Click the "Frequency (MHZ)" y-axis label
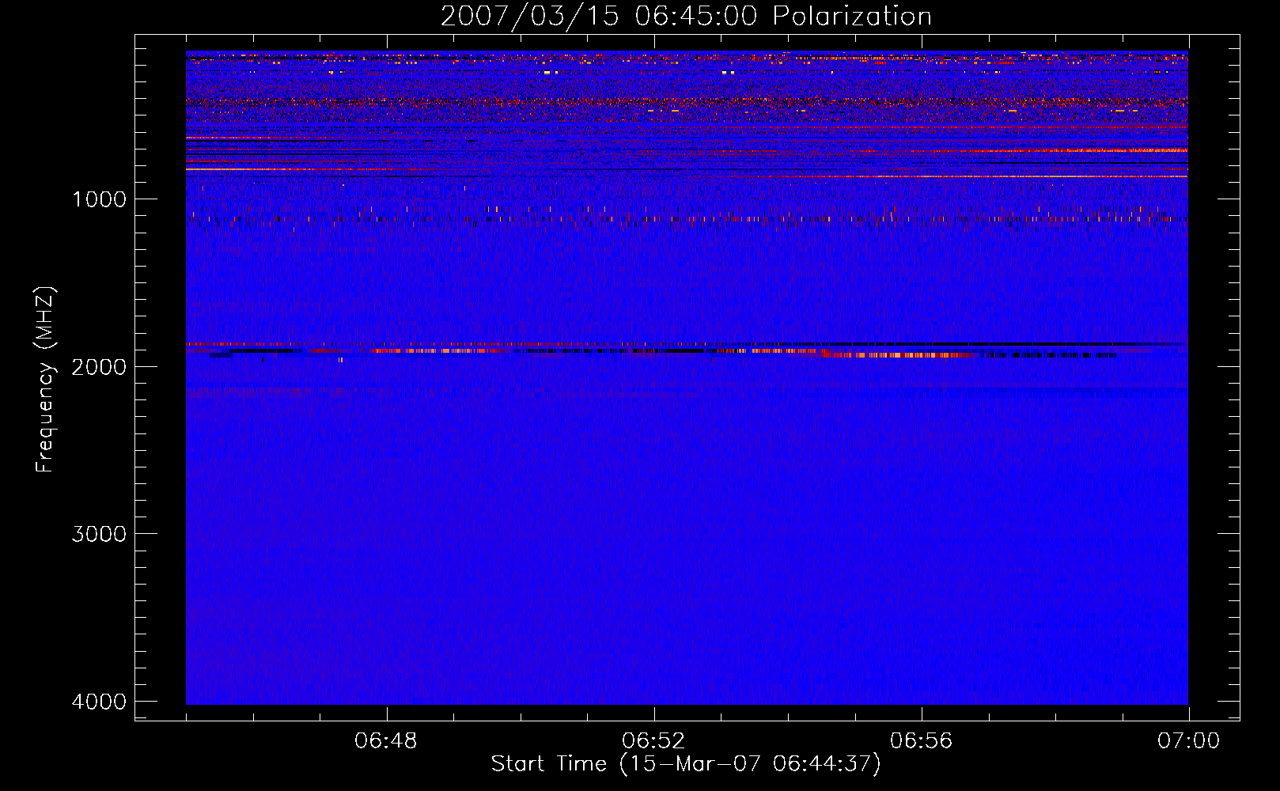The height and width of the screenshot is (791, 1280). [44, 380]
